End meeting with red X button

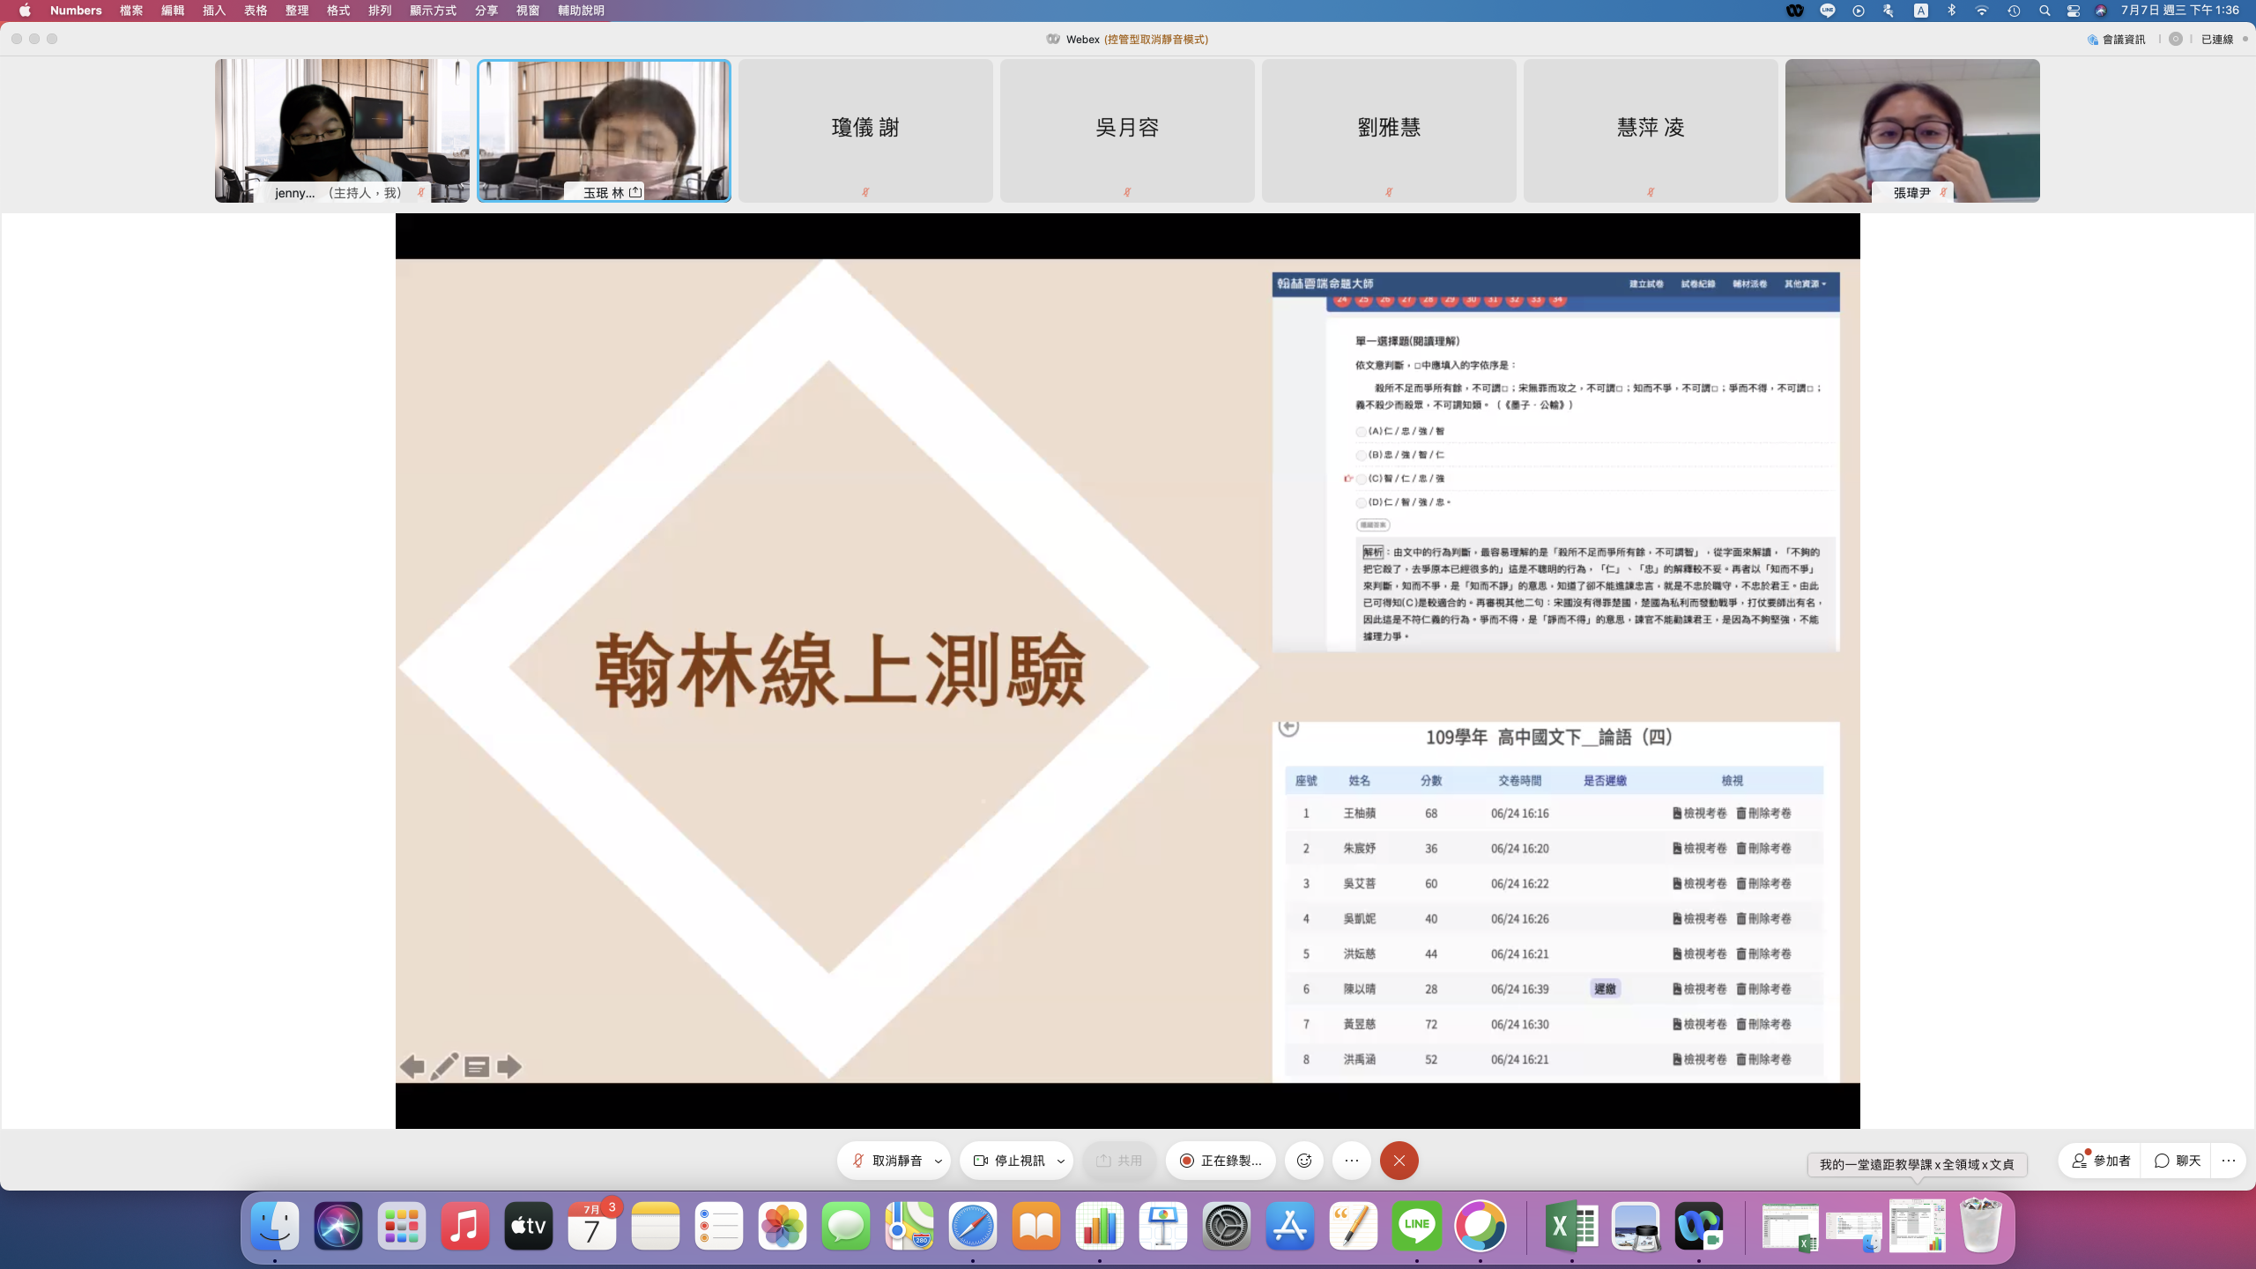[x=1399, y=1161]
